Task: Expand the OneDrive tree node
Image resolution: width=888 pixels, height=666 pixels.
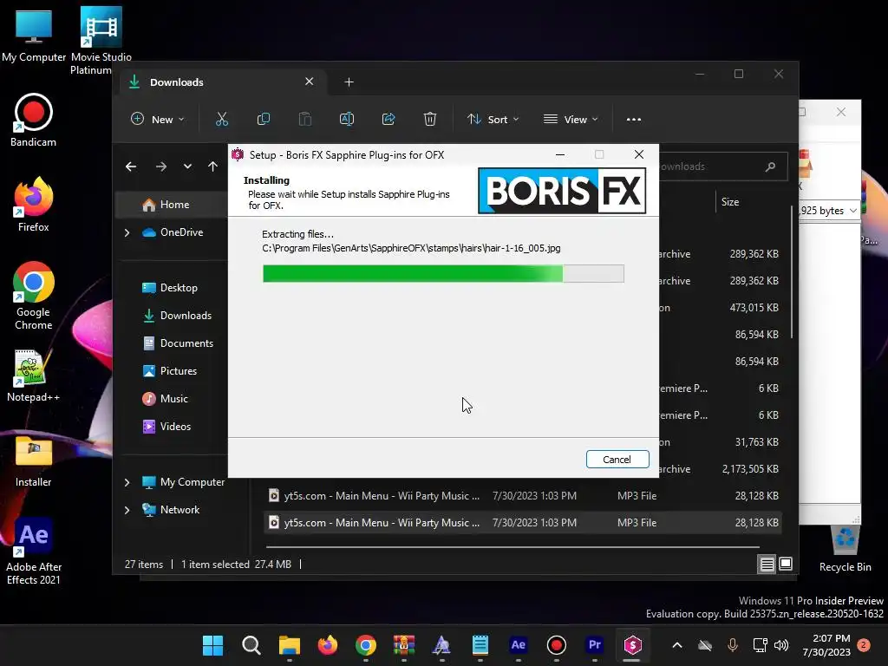Action: pos(127,232)
